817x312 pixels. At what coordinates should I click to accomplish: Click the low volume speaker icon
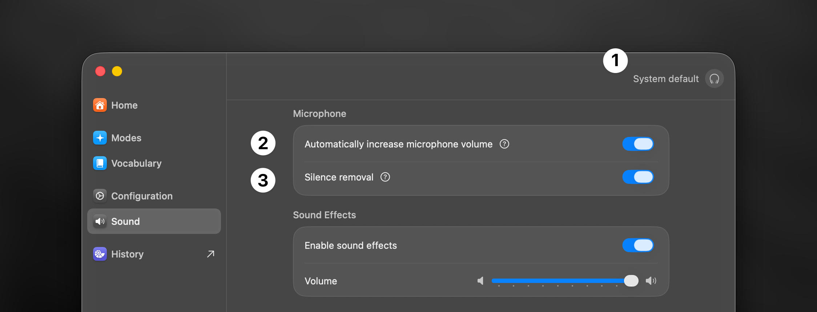pyautogui.click(x=480, y=281)
